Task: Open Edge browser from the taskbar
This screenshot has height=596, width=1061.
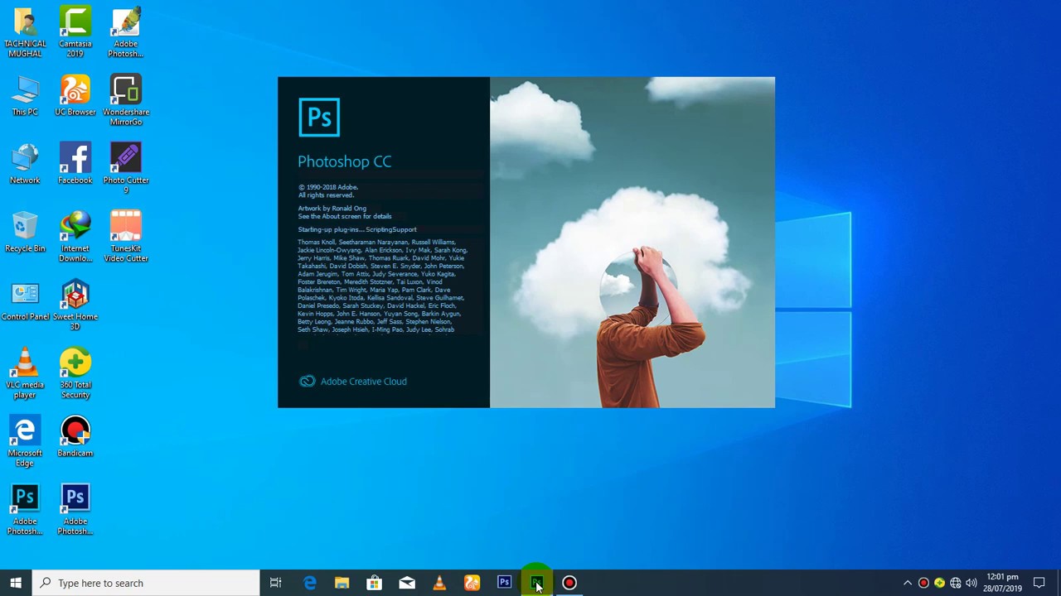Action: pyautogui.click(x=309, y=583)
